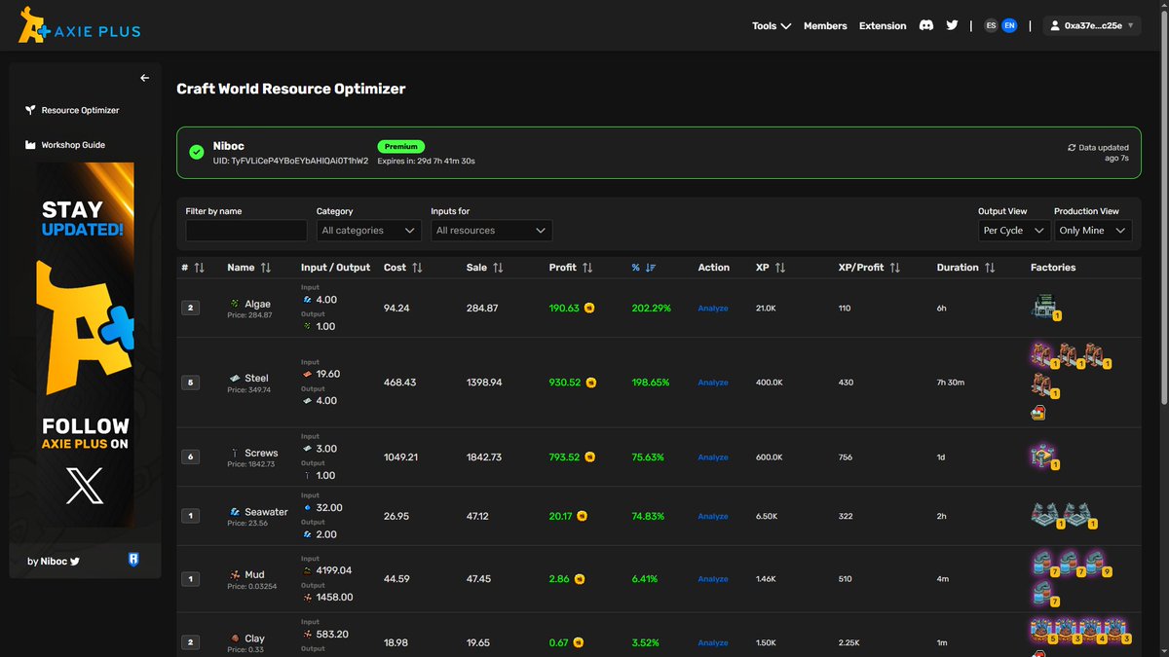This screenshot has height=657, width=1169.
Task: Click the Algae resource name
Action: [258, 304]
